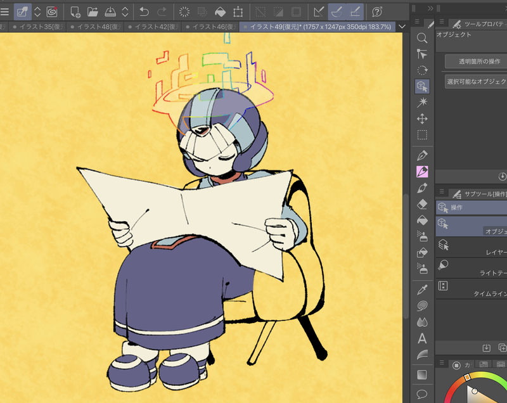This screenshot has width=507, height=403.
Task: Select the Auto select magic wand tool
Action: [422, 103]
